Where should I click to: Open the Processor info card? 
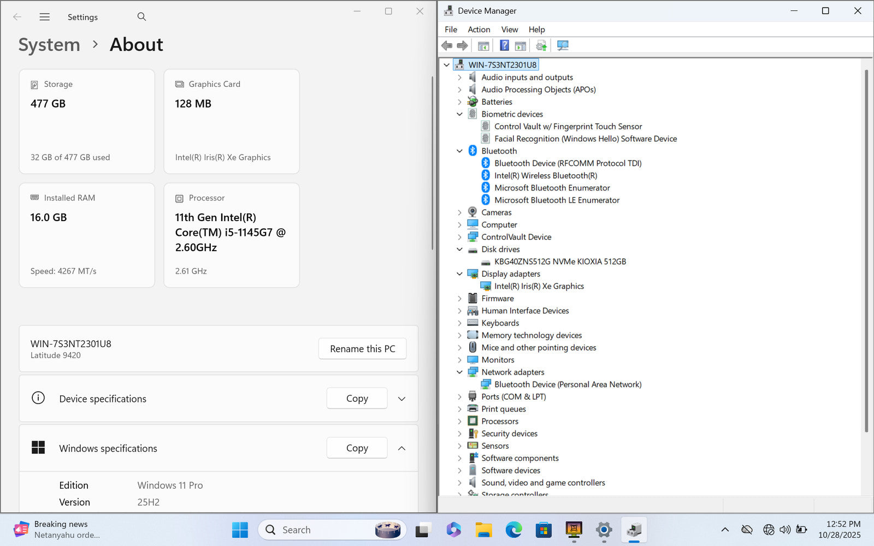(232, 235)
